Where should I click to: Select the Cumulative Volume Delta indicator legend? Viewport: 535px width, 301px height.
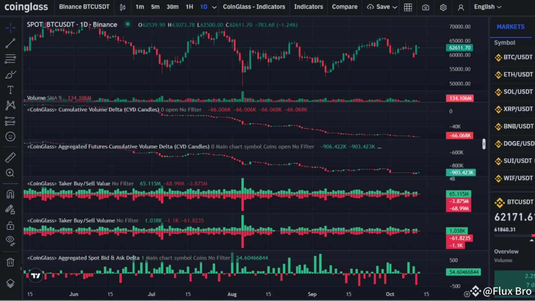tap(93, 110)
